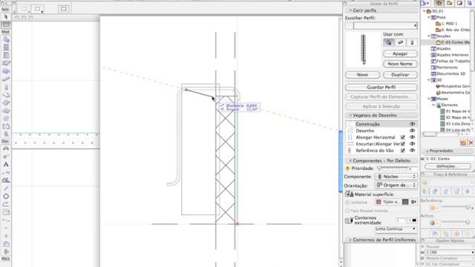Open Layout Book icon in Navigator
This screenshot has width=475, height=267.
pyautogui.click(x=460, y=3)
